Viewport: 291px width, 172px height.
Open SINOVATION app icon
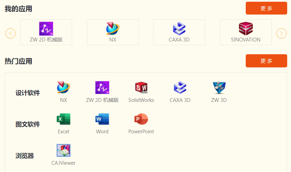pyautogui.click(x=246, y=29)
